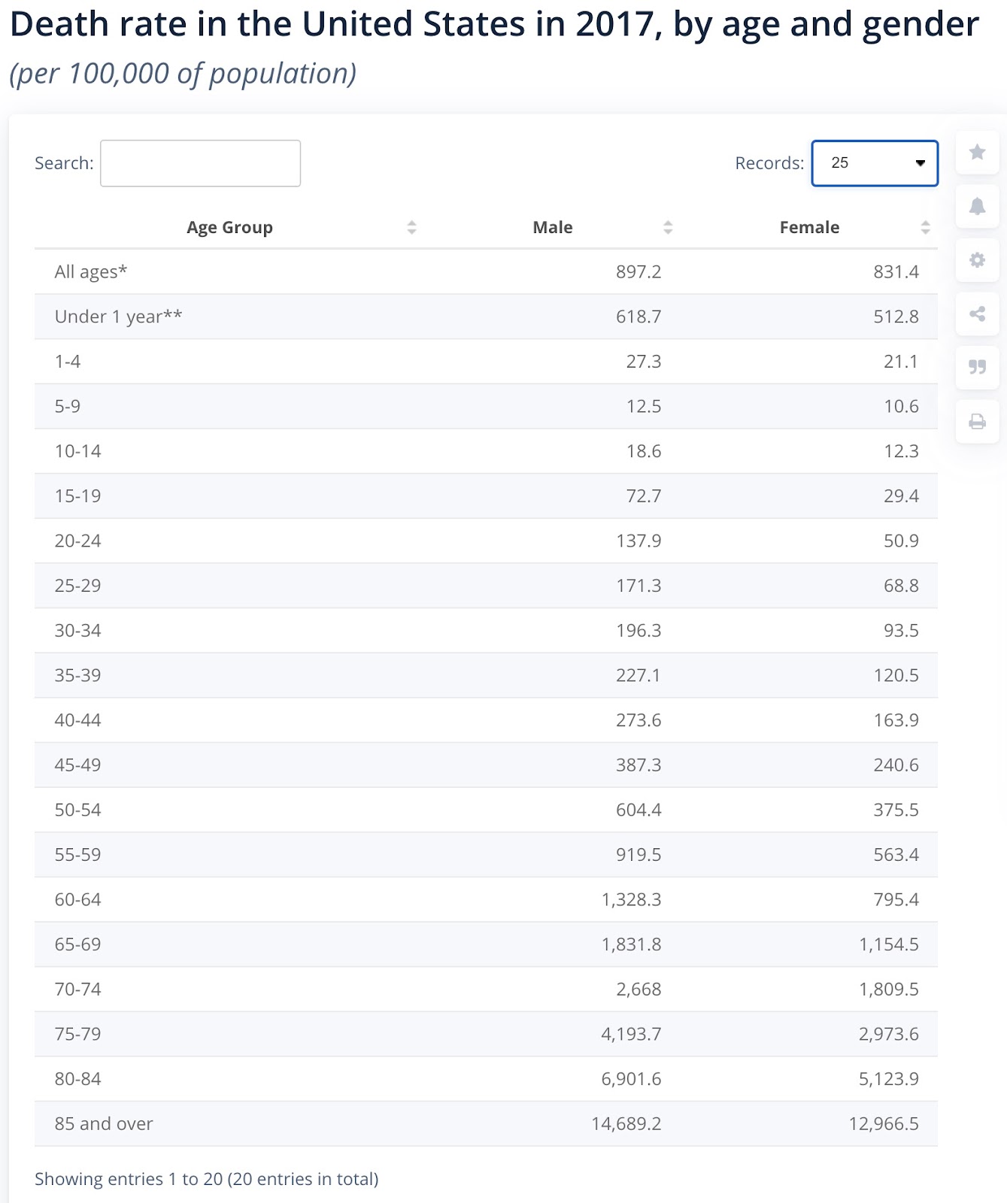Click the chart title heading text
This screenshot has width=1007, height=1203.
click(x=494, y=24)
